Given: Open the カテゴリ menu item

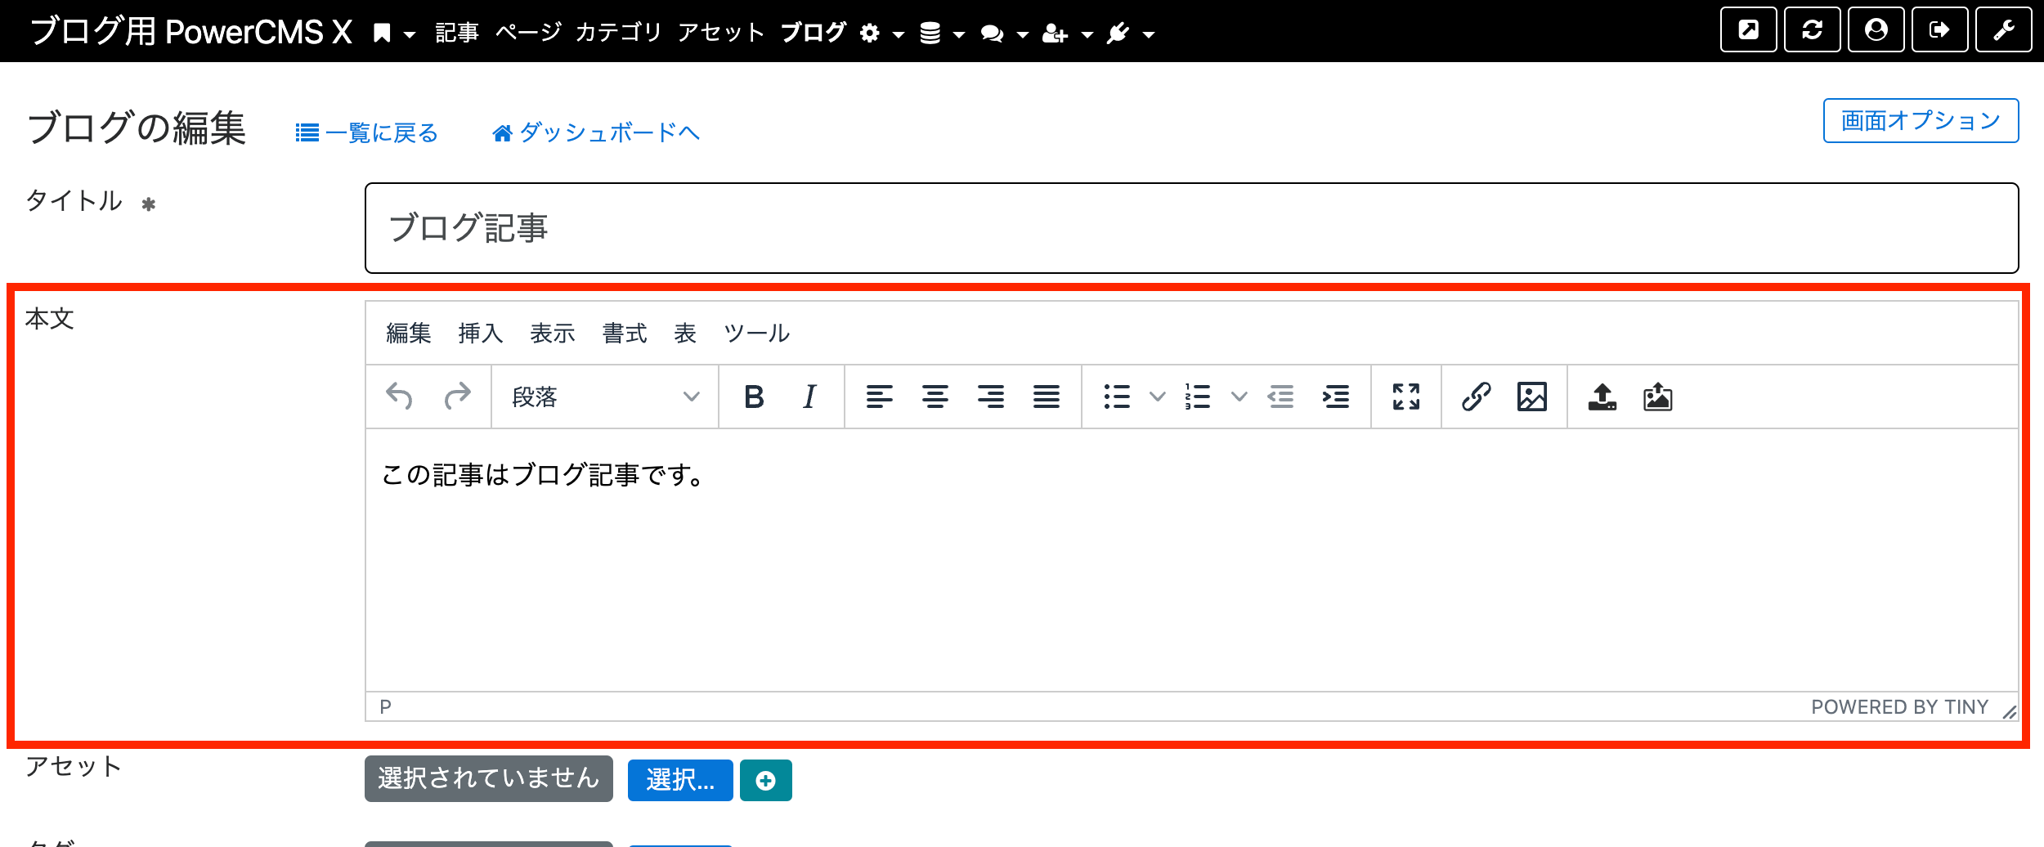Looking at the screenshot, I should point(619,33).
